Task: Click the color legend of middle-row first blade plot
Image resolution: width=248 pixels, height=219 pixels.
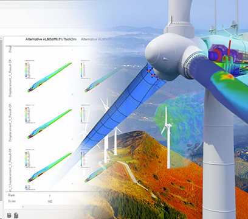Action: (x=27, y=114)
